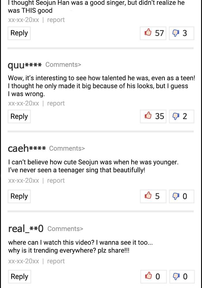Expand Comments> next to quu****
Image resolution: width=202 pixels, height=288 pixels.
pyautogui.click(x=63, y=65)
